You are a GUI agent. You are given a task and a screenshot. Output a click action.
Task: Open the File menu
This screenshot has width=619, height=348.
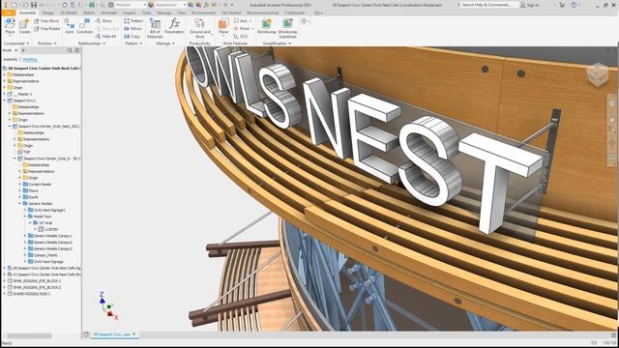click(8, 13)
